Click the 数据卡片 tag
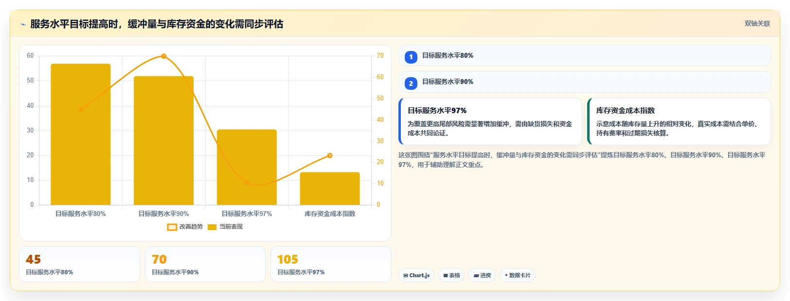Viewport: 790px width, 301px height. (518, 275)
